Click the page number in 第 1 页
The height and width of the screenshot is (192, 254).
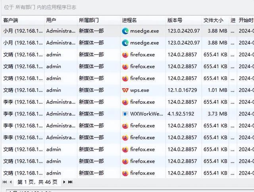pyautogui.click(x=25, y=182)
